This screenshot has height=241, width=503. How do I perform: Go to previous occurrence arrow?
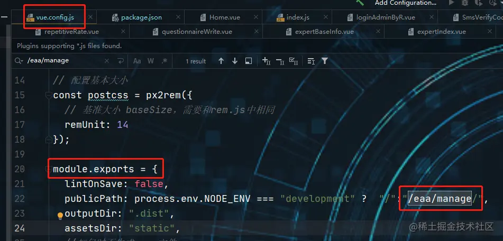click(221, 61)
